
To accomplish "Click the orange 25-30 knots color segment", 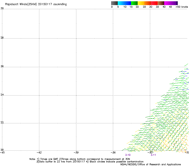I will tap(148, 3).
